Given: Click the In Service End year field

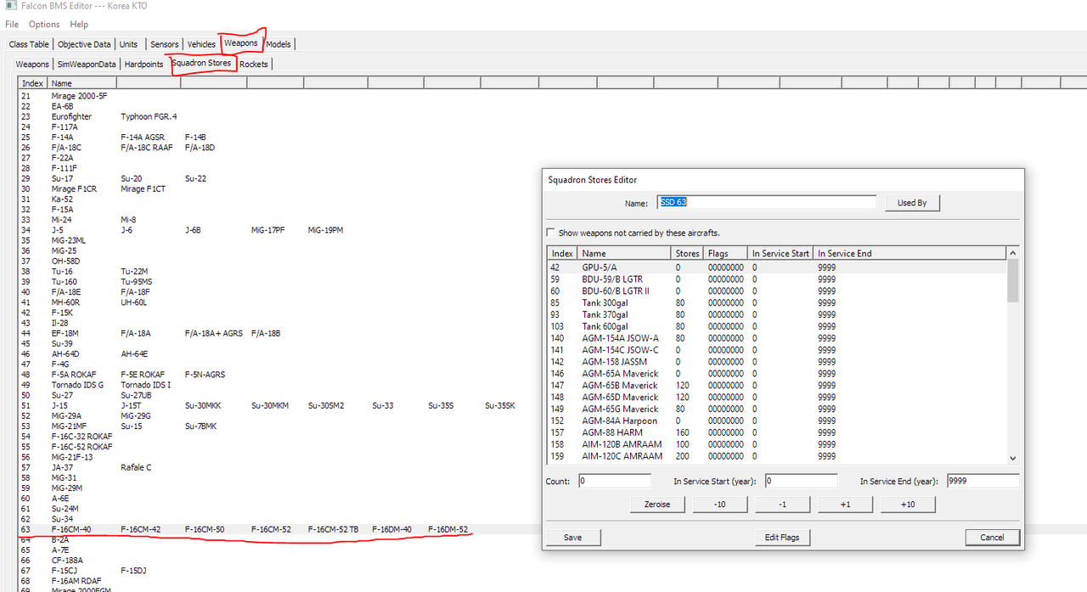Looking at the screenshot, I should pyautogui.click(x=983, y=481).
